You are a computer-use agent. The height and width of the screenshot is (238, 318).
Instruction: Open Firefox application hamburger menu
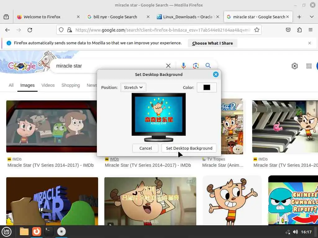click(x=310, y=30)
